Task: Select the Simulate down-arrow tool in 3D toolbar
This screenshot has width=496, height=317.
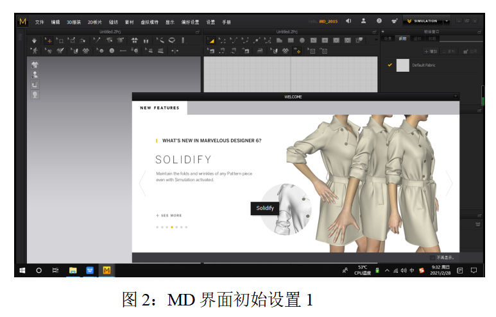Action: (x=34, y=40)
